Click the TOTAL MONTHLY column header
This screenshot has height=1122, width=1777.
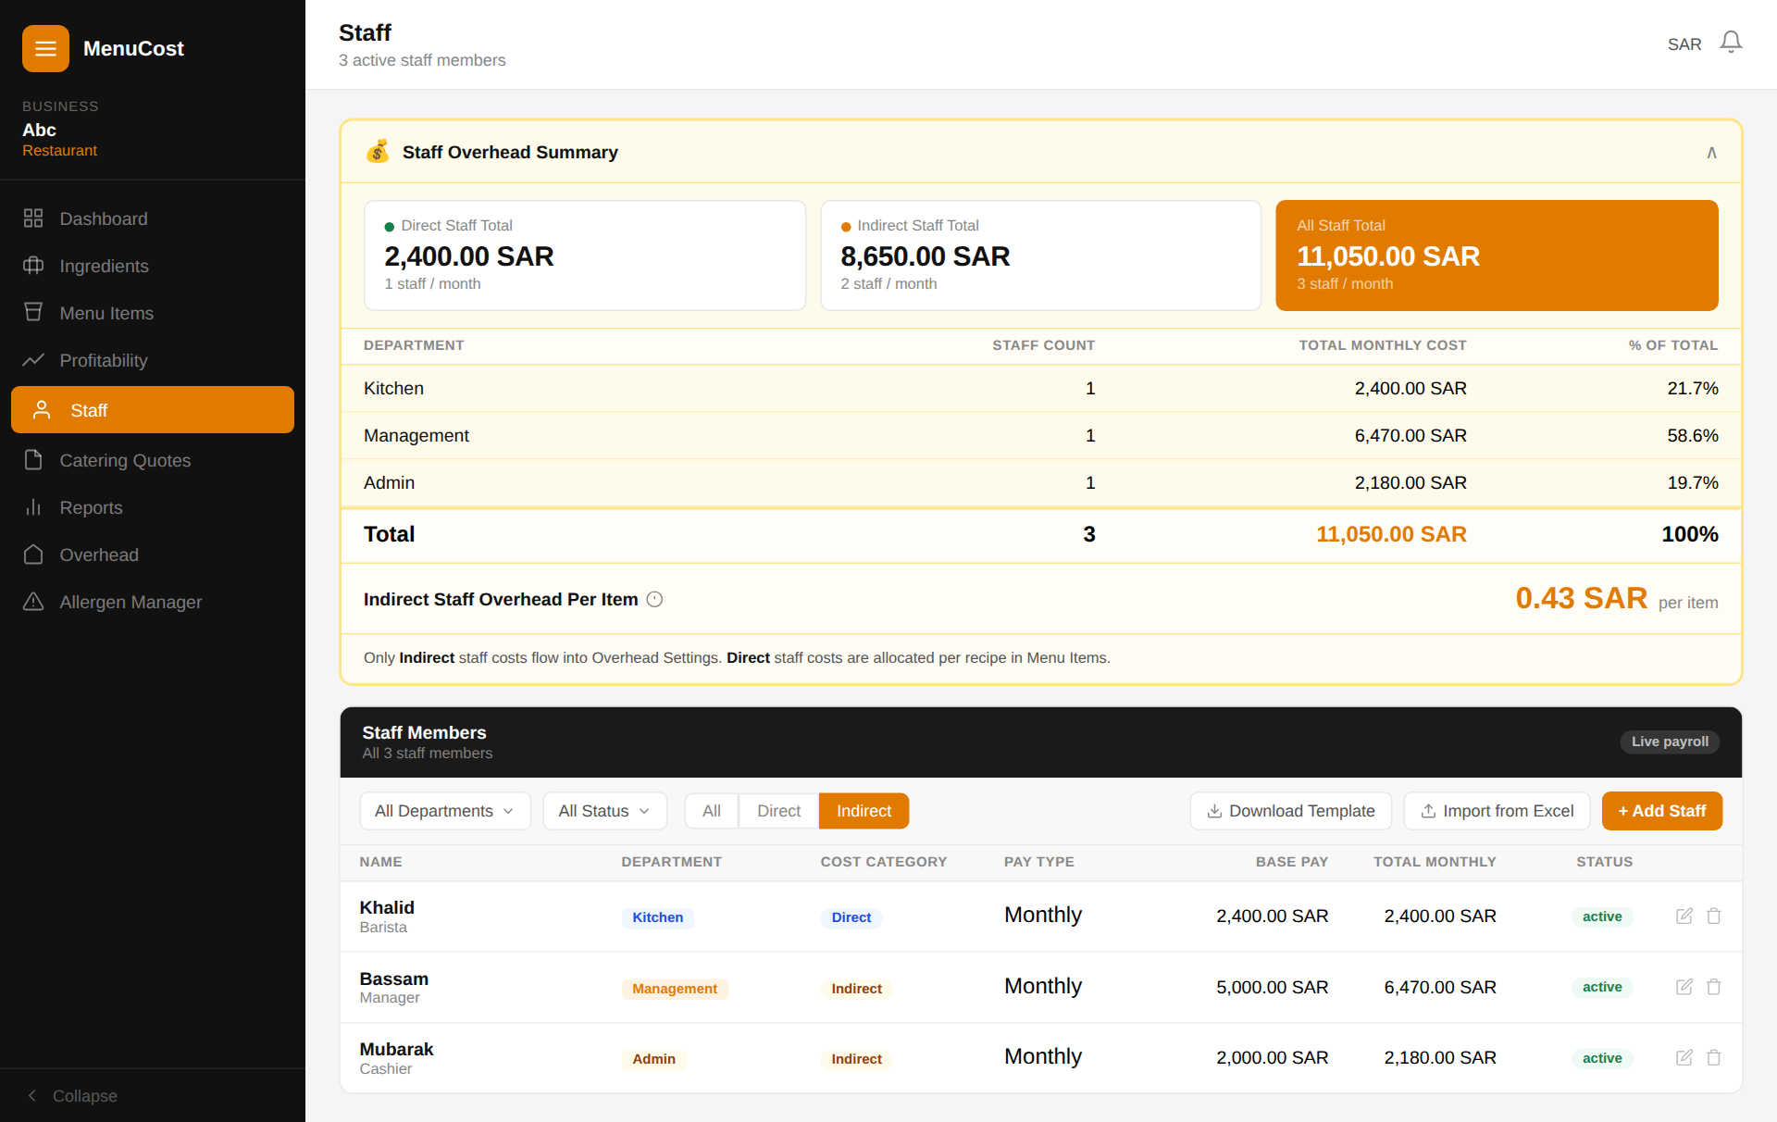pyautogui.click(x=1434, y=862)
